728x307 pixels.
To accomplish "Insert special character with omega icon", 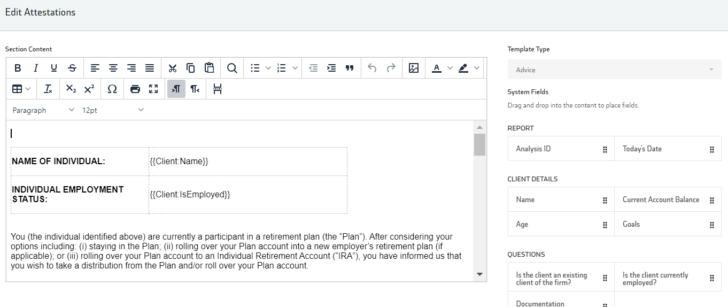I will click(112, 89).
